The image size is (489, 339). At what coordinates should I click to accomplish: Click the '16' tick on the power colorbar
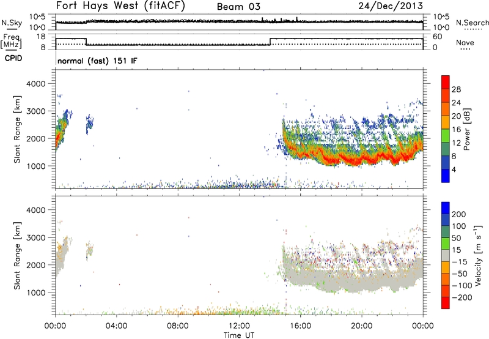[x=456, y=130]
